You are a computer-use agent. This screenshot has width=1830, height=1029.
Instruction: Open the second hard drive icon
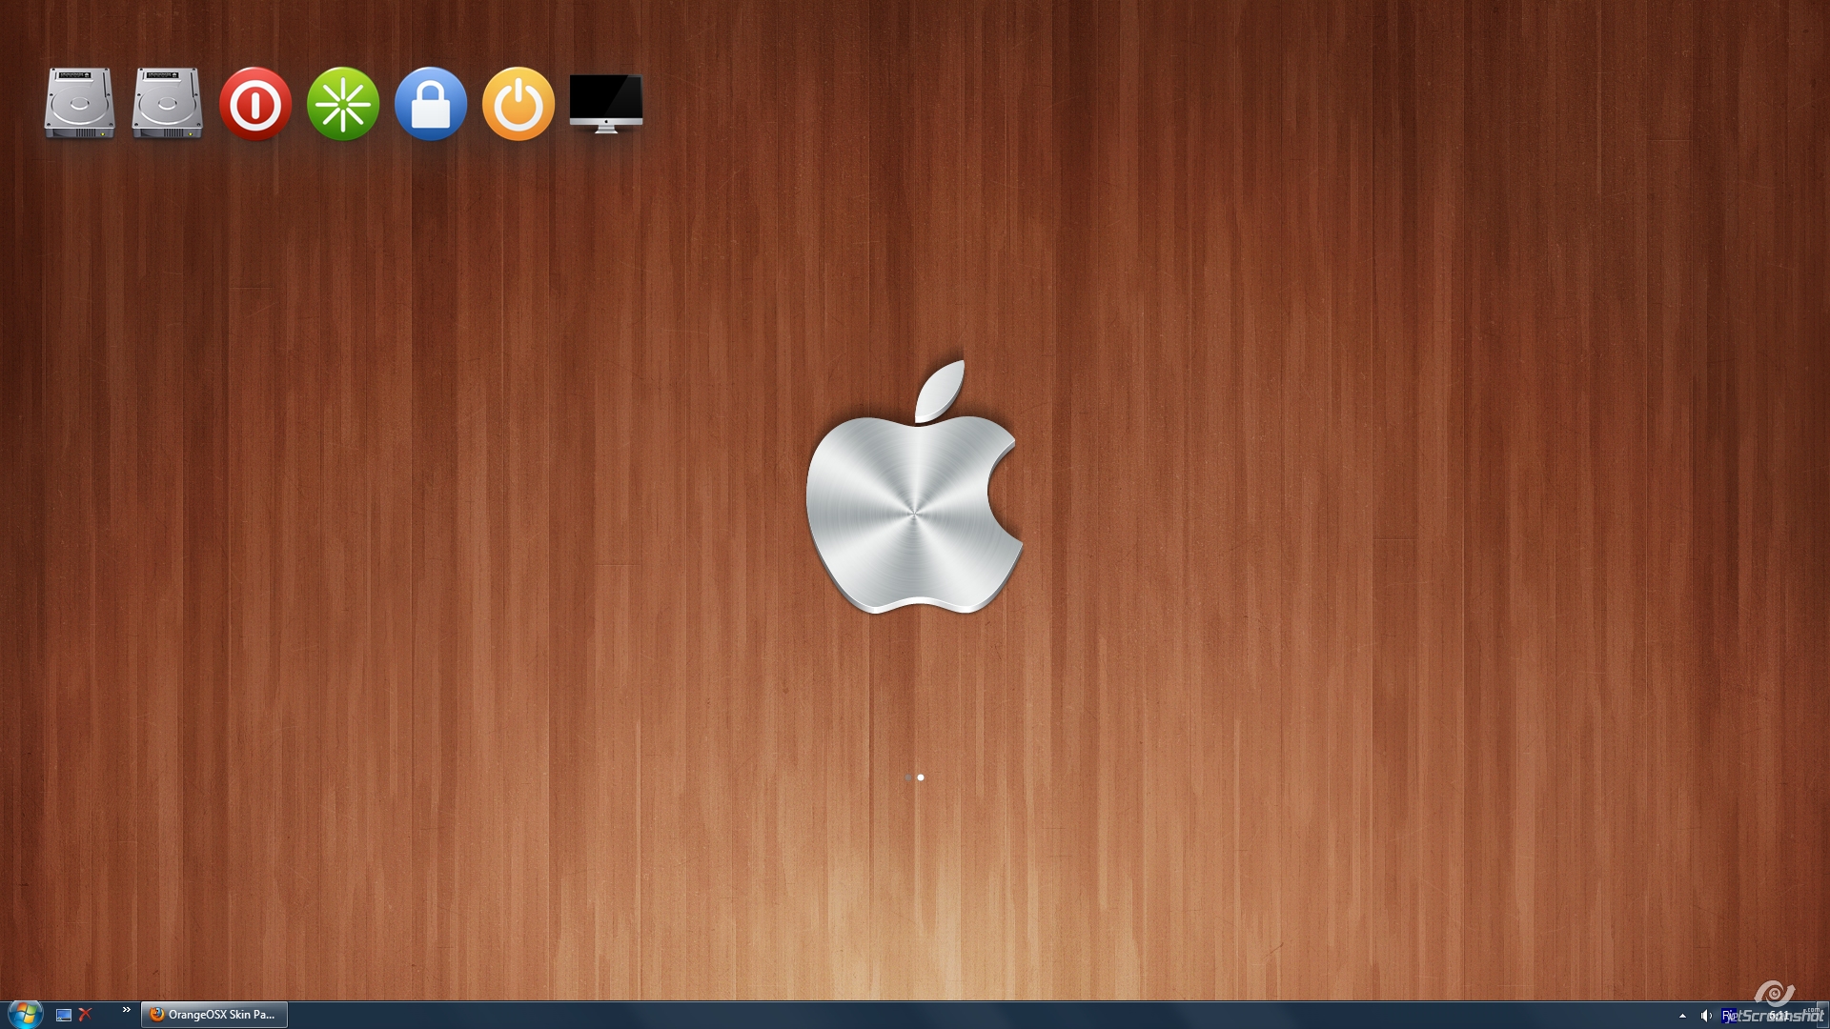pyautogui.click(x=167, y=103)
